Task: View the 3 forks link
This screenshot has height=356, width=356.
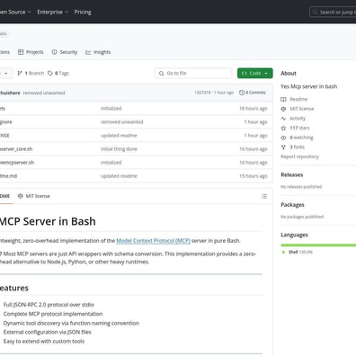Action: pos(298,147)
